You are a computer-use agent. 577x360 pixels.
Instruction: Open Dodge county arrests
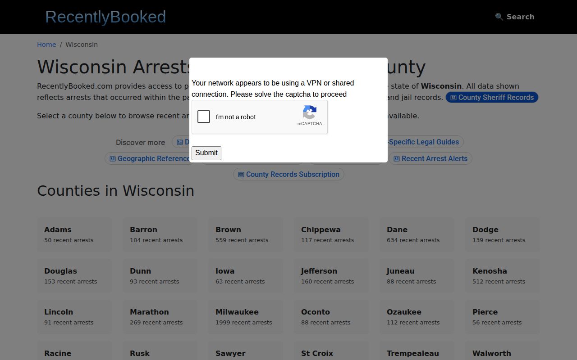503,234
